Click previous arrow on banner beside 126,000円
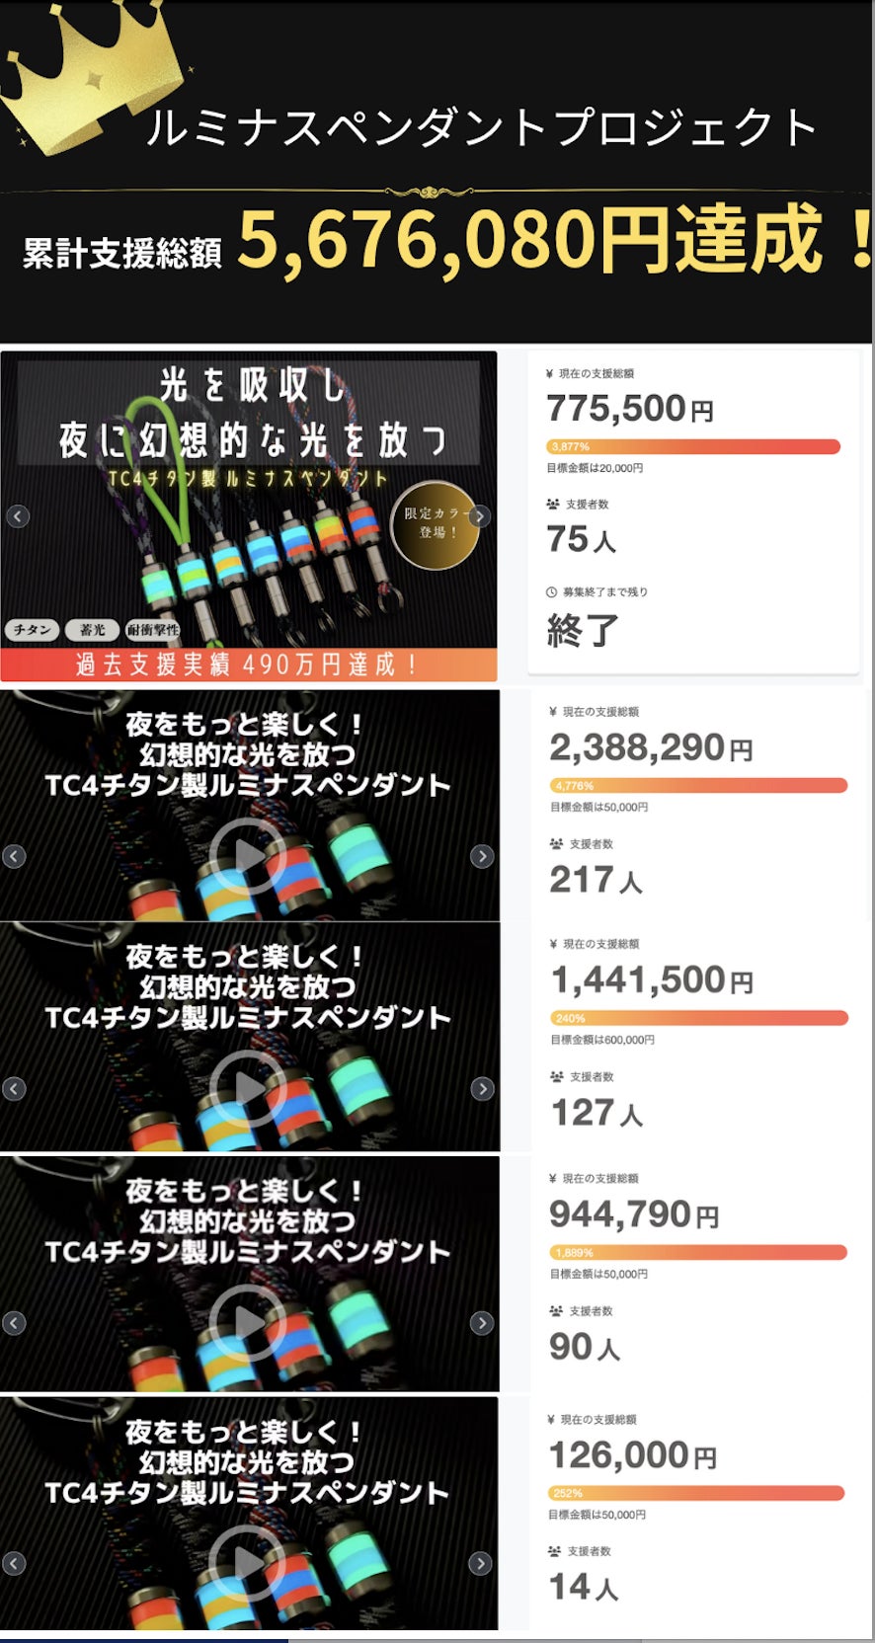The image size is (875, 1643). tap(14, 1563)
